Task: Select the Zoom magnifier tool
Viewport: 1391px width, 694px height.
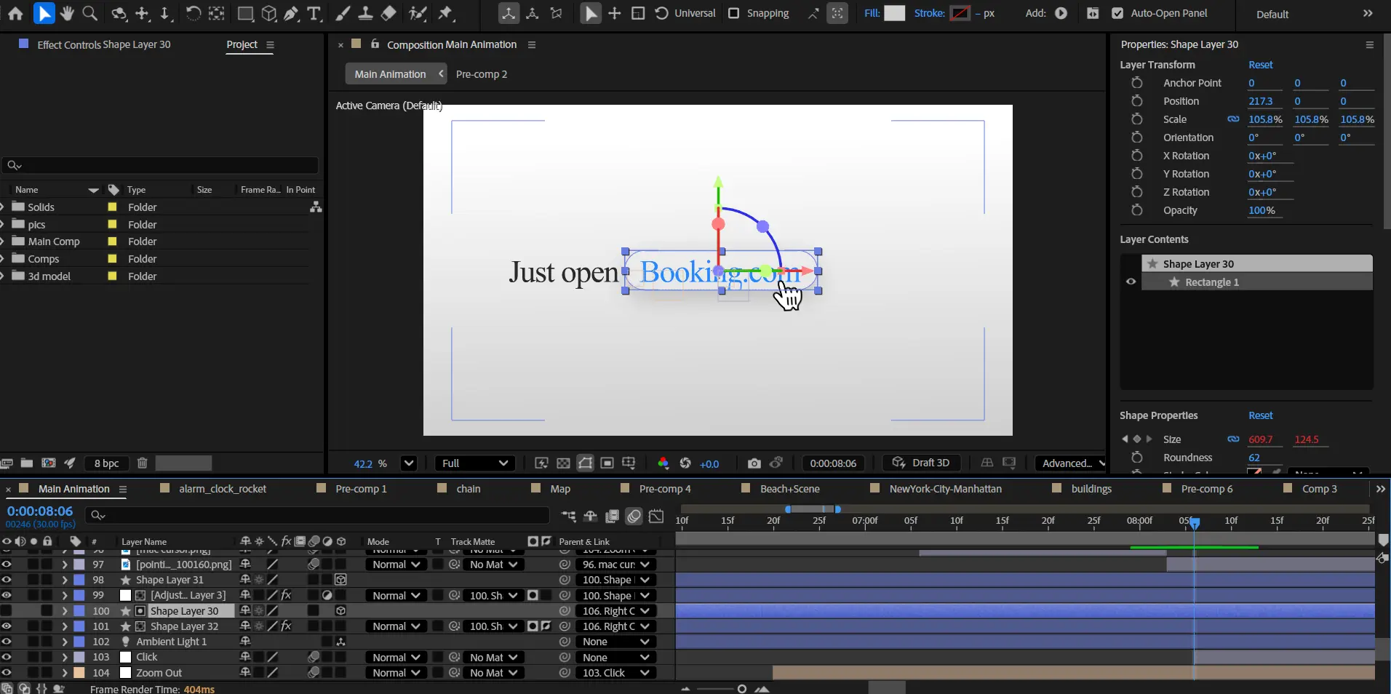Action: [89, 13]
